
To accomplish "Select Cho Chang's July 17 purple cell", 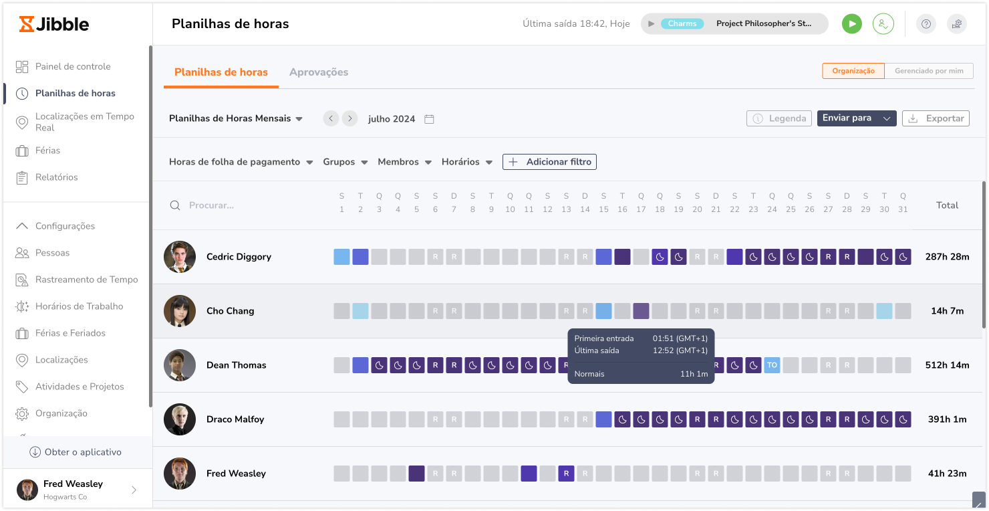I will [x=641, y=311].
